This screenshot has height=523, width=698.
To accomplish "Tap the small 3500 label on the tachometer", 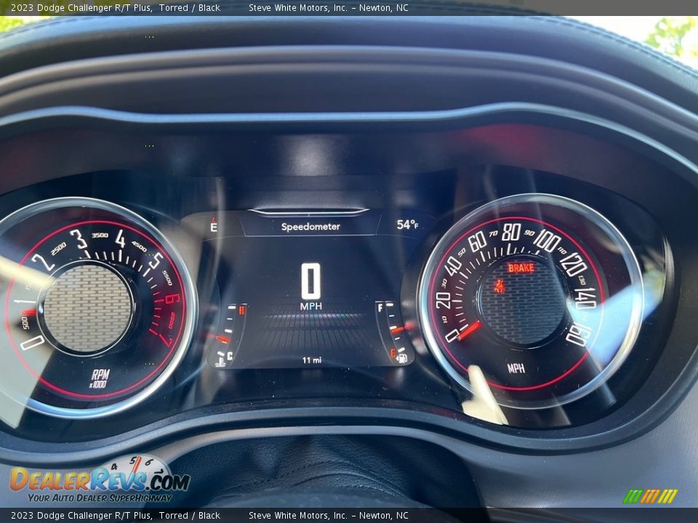I will (x=100, y=235).
